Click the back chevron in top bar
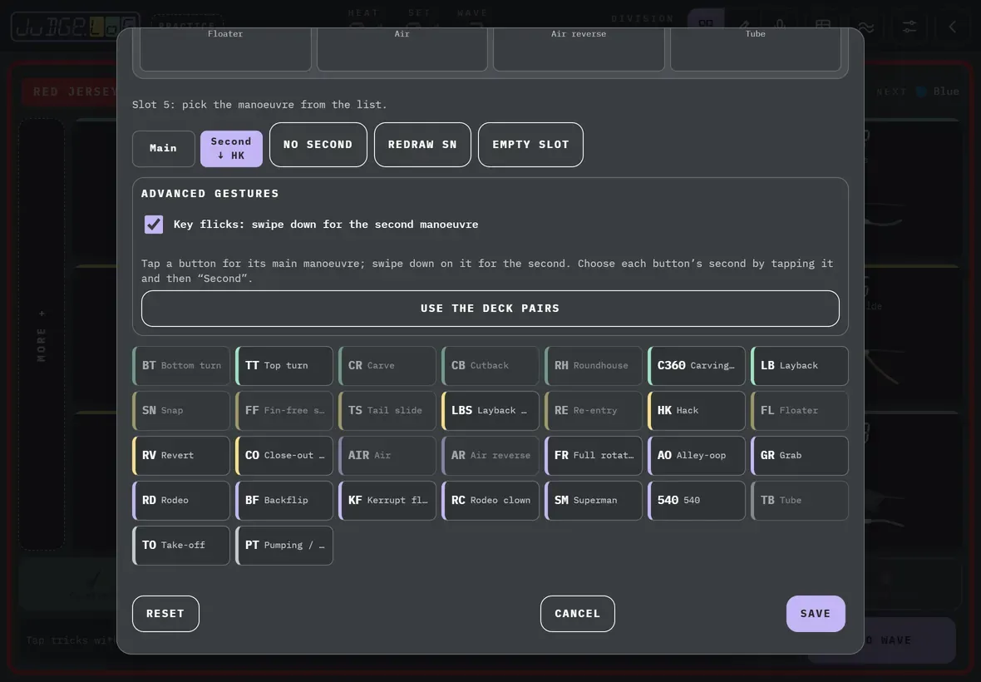Screen dimensions: 981x682 coord(952,27)
